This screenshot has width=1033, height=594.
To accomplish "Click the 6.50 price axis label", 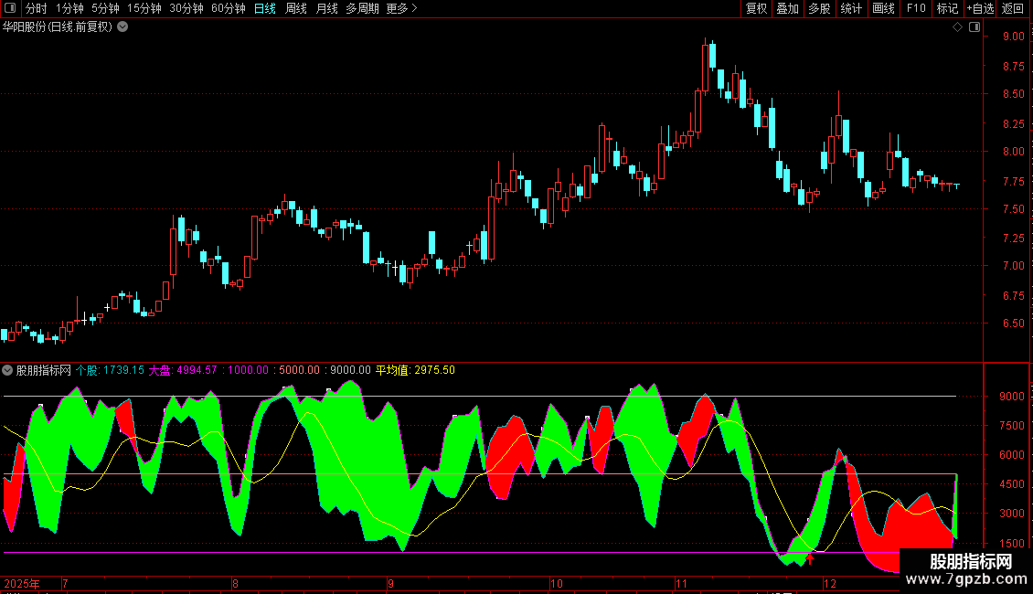I will (x=1013, y=324).
